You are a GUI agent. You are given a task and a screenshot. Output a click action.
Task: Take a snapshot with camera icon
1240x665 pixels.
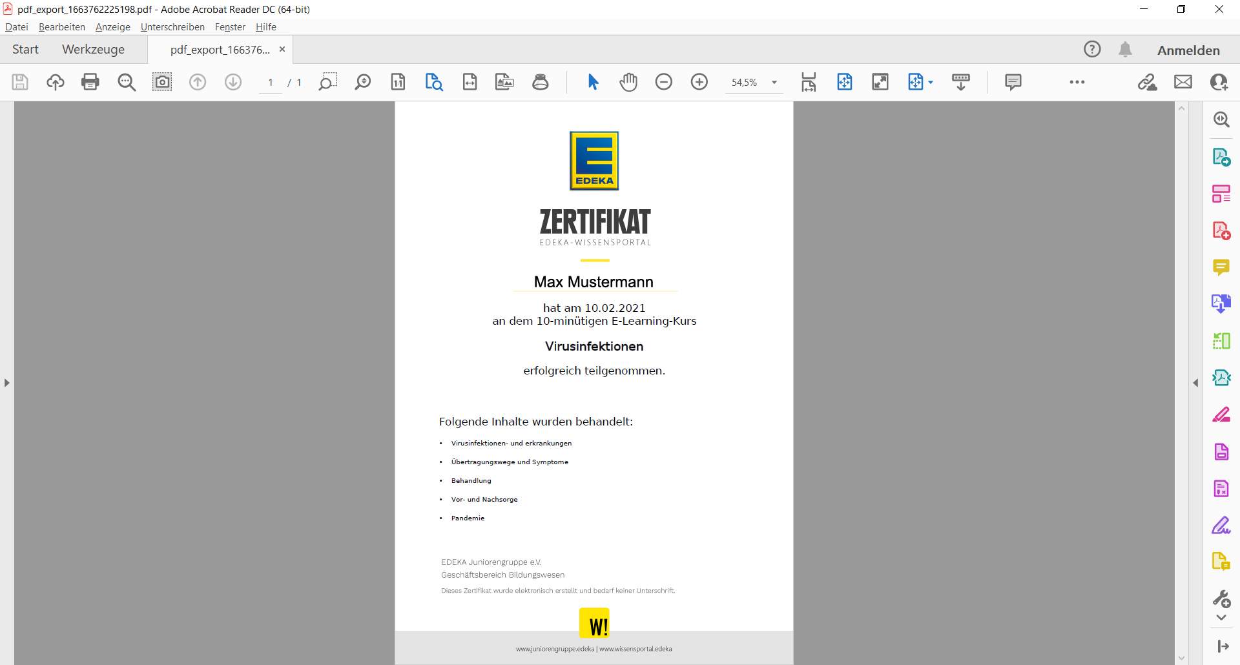click(162, 82)
